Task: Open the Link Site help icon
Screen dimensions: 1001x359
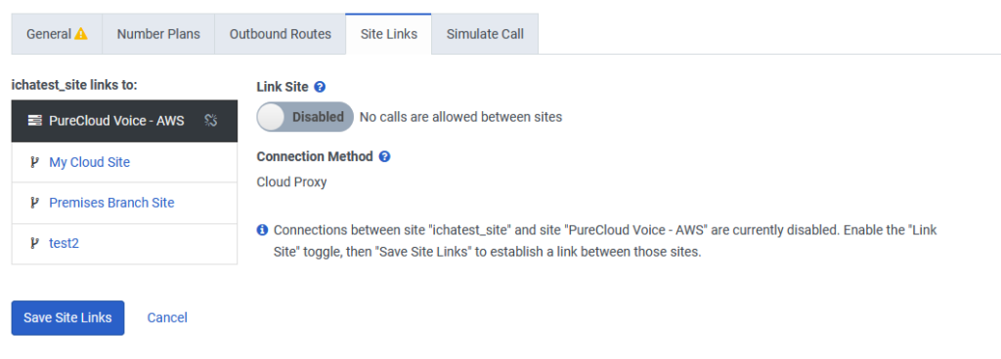Action: point(321,87)
